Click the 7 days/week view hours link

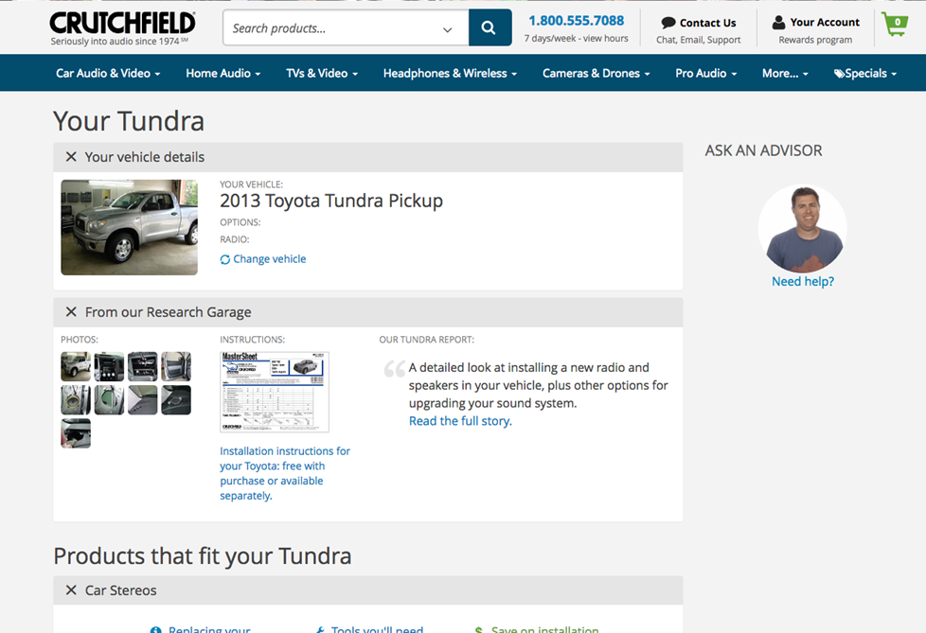point(576,39)
